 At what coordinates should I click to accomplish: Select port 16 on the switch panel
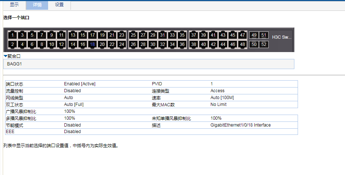[x=83, y=44]
